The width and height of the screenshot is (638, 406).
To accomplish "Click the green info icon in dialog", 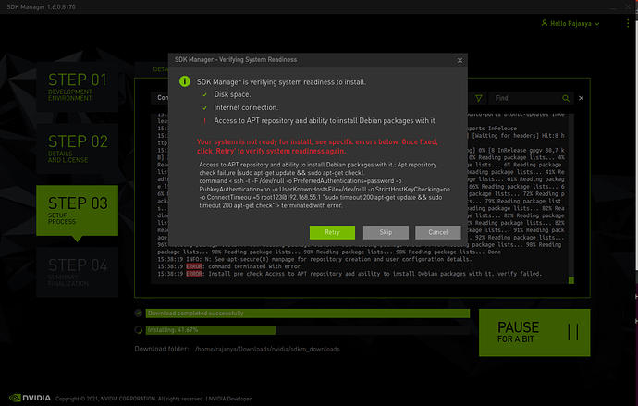I will pos(185,81).
